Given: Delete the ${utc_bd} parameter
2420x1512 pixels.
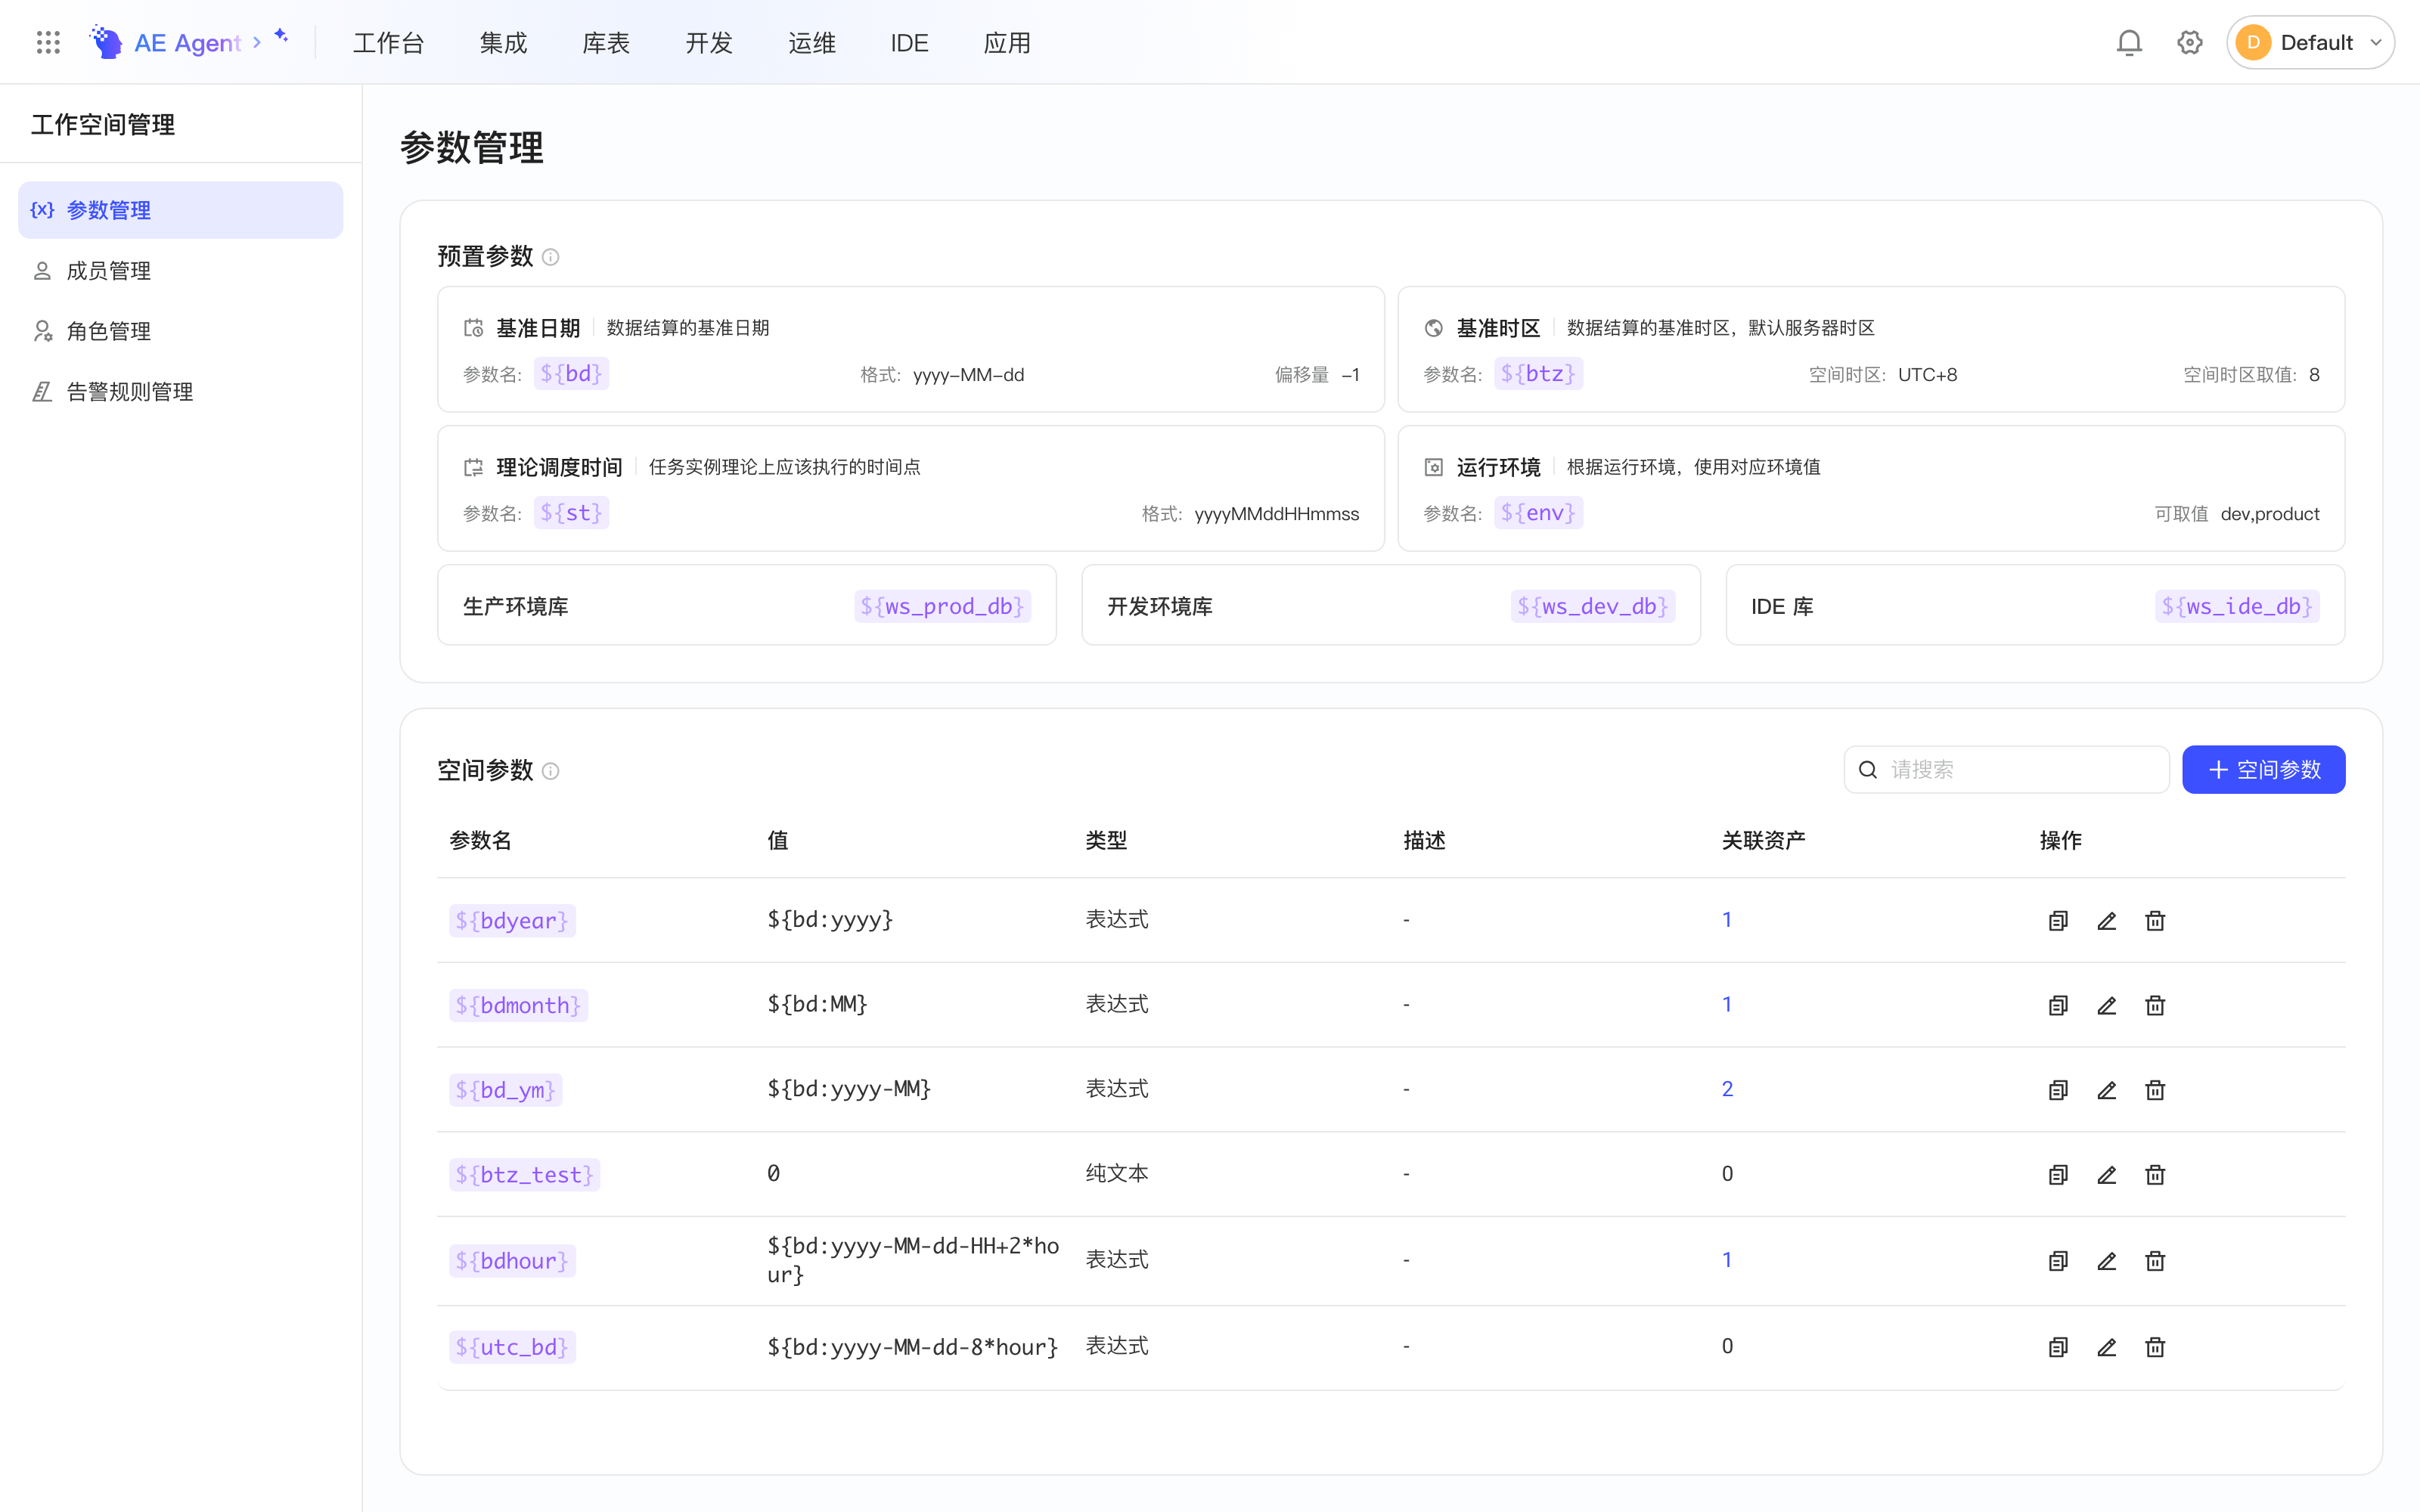Looking at the screenshot, I should click(x=2155, y=1347).
